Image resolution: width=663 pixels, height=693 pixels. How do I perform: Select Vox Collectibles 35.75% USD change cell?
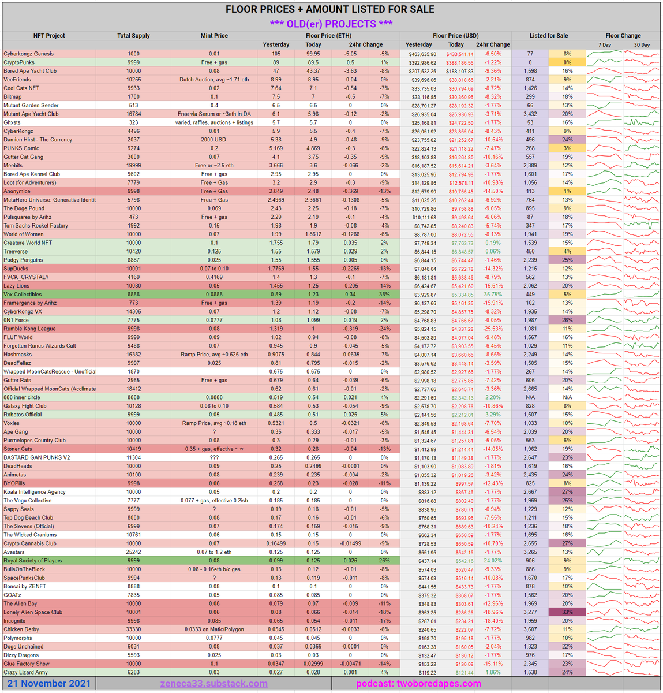(x=493, y=295)
